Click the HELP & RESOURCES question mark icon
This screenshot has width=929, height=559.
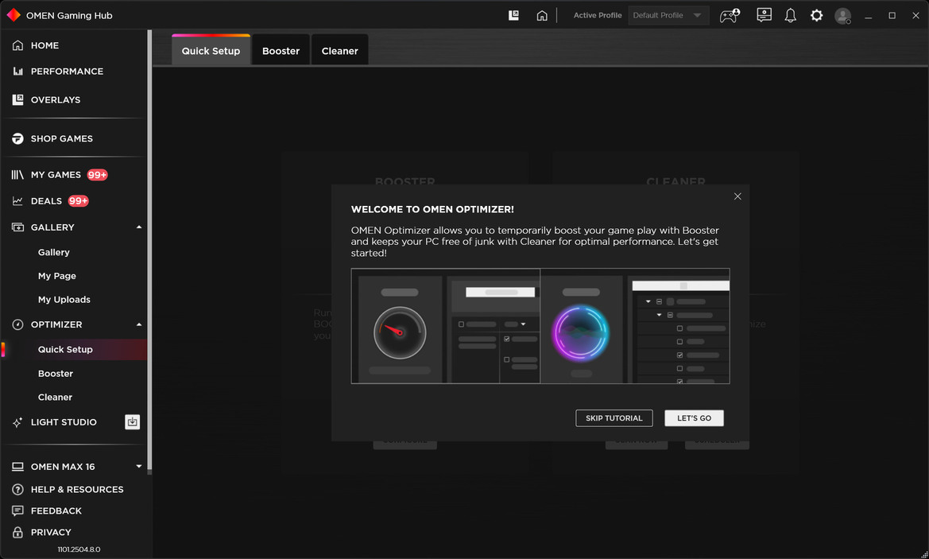pos(17,490)
